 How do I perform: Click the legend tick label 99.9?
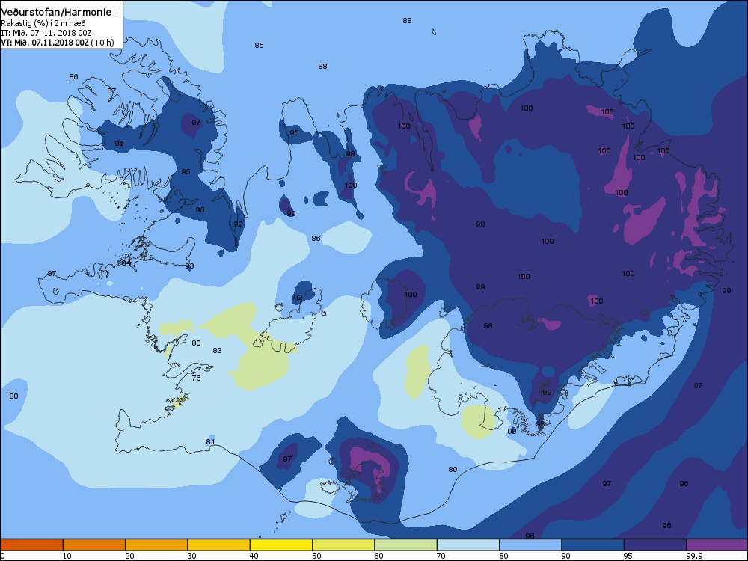(693, 556)
